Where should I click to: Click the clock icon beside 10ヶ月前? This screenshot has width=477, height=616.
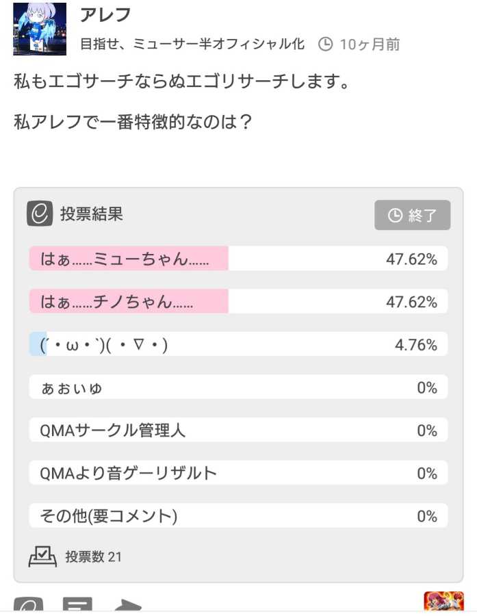[x=326, y=44]
